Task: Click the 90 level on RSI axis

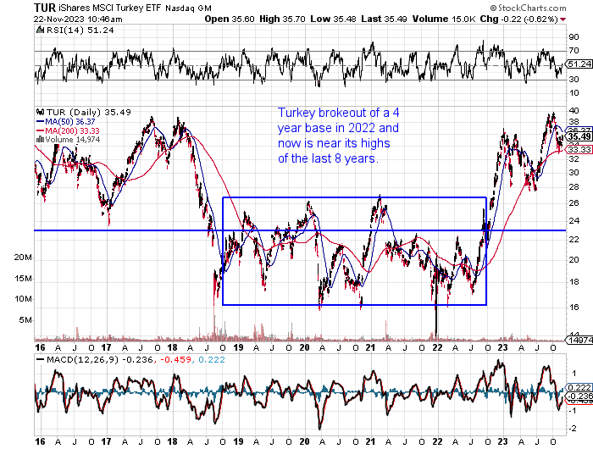Action: [x=574, y=37]
